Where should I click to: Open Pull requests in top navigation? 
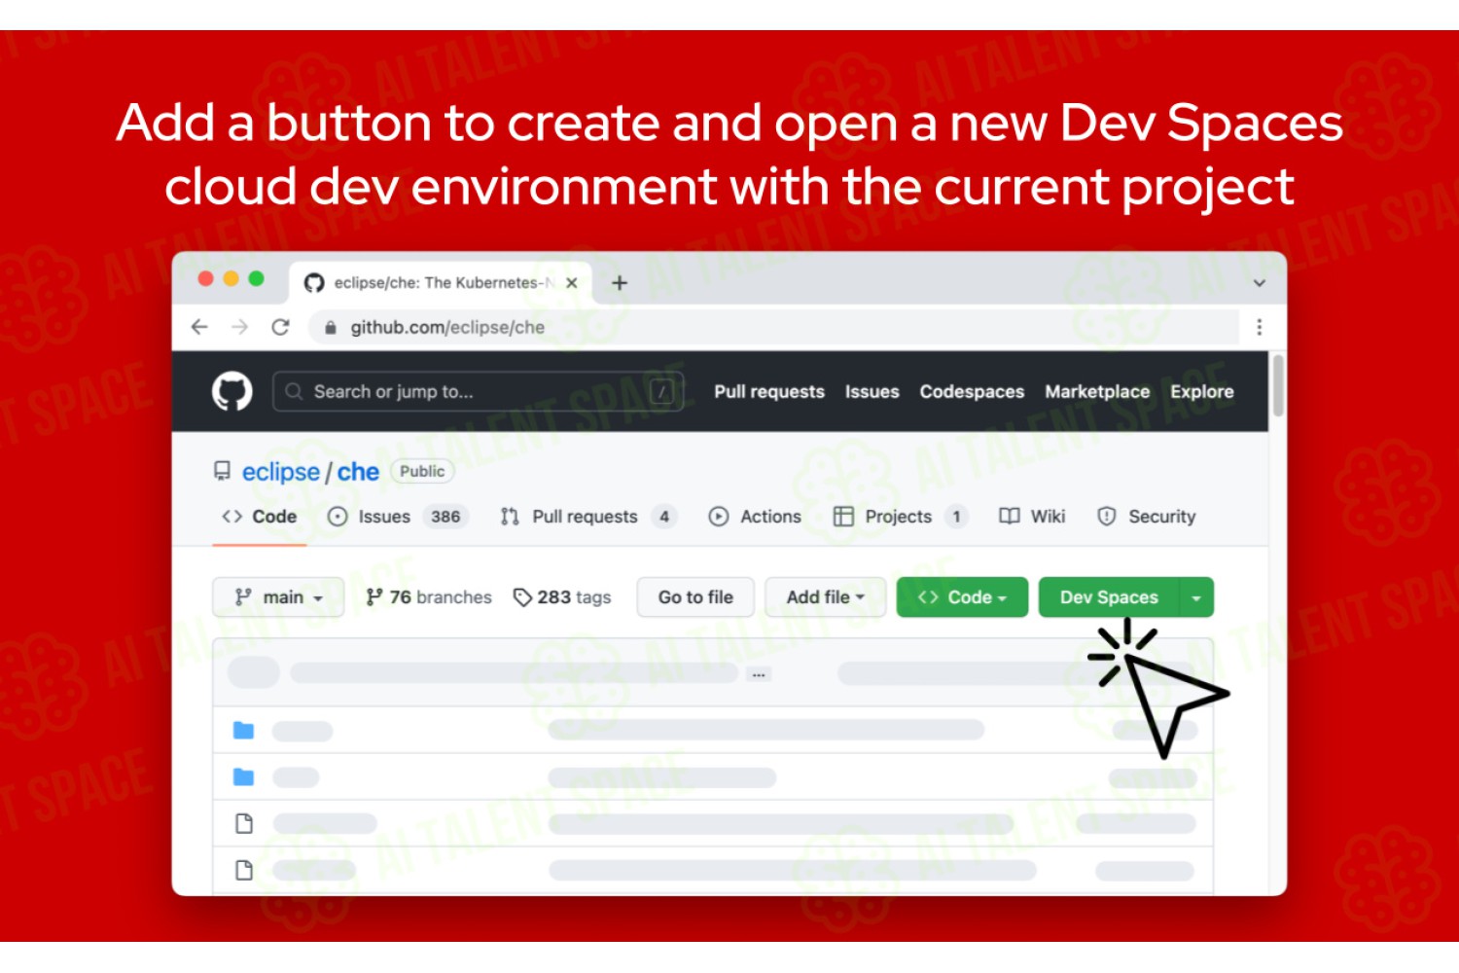(x=768, y=391)
